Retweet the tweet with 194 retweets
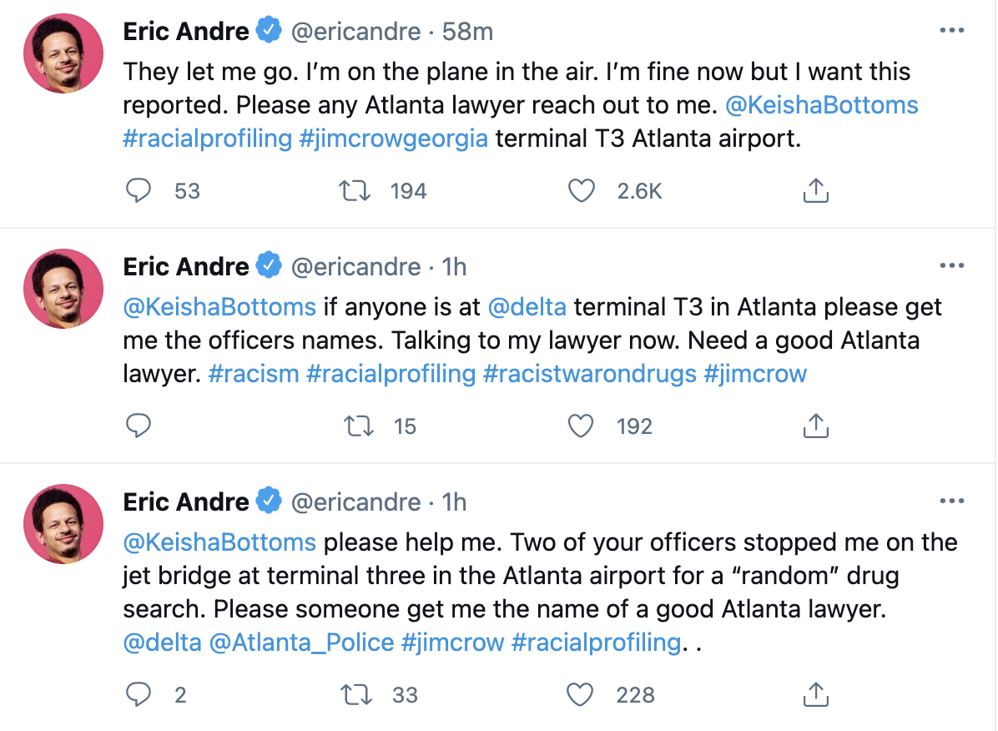The height and width of the screenshot is (731, 998). click(357, 191)
